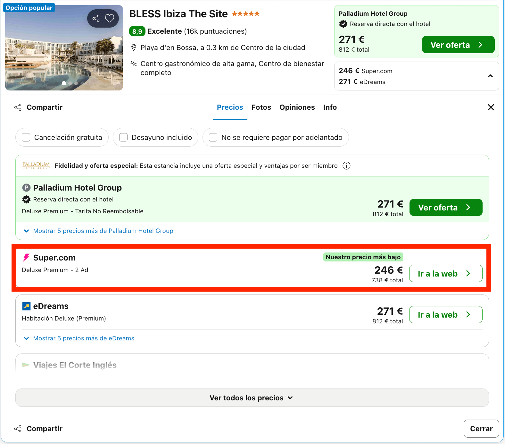Collapse the Super.com and eDreams price list

(490, 76)
